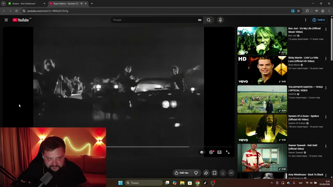The width and height of the screenshot is (333, 187).
Task: Open VOLODYMYR DANTES — ЧУЄШ video title
Action: click(305, 89)
